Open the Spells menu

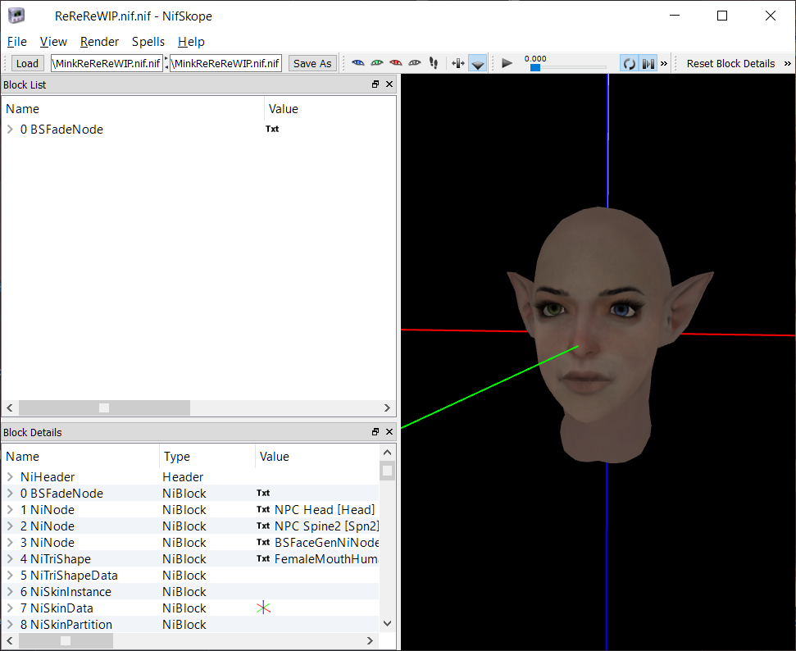pos(148,42)
